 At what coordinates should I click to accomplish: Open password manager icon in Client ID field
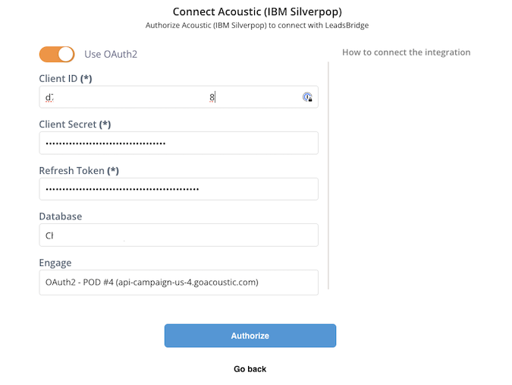pyautogui.click(x=307, y=97)
